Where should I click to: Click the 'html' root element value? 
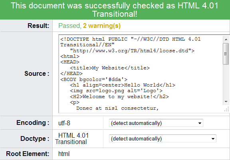(x=64, y=154)
